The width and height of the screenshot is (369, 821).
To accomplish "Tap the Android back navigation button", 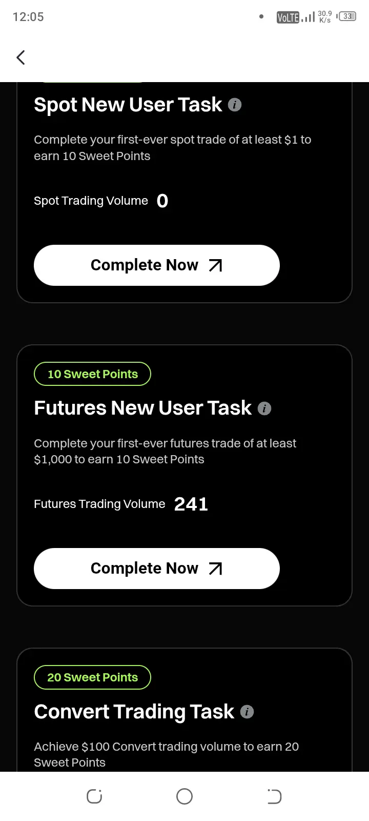I will pyautogui.click(x=275, y=796).
